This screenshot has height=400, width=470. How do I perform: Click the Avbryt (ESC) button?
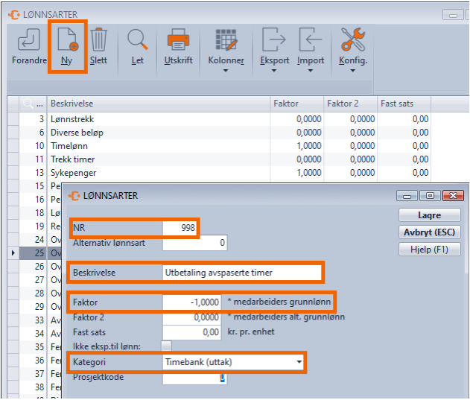(x=429, y=232)
